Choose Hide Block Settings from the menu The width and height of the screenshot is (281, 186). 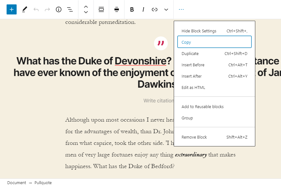pyautogui.click(x=215, y=31)
